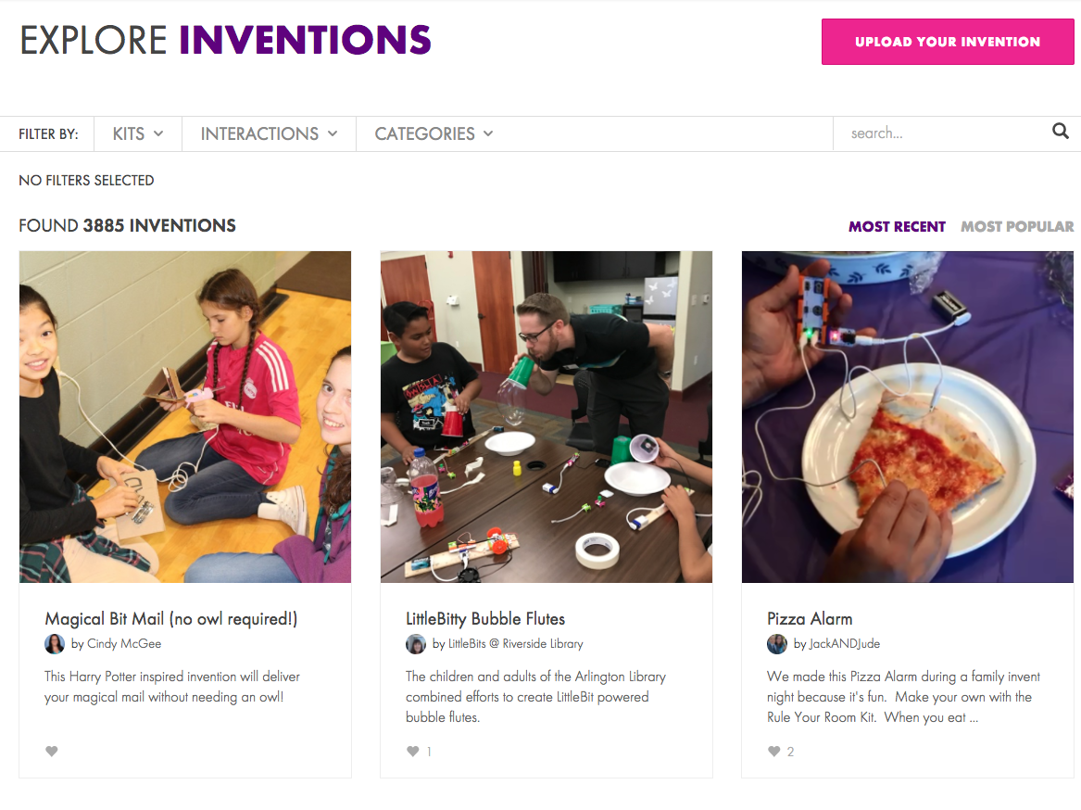Like LittleBitty Bubble Flutes with heart icon
The height and width of the screenshot is (810, 1081).
pos(413,751)
